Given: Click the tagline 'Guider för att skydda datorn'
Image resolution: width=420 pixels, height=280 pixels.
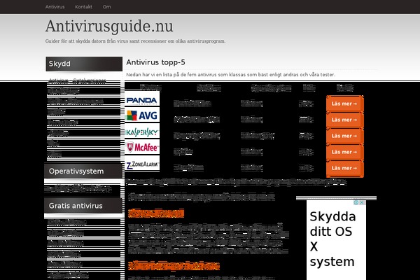Looking at the screenshot, I should pos(135,41).
